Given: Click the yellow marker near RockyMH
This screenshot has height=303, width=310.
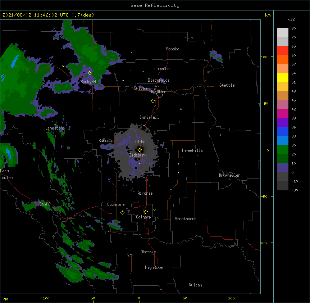Looking at the screenshot, I should [x=90, y=73].
